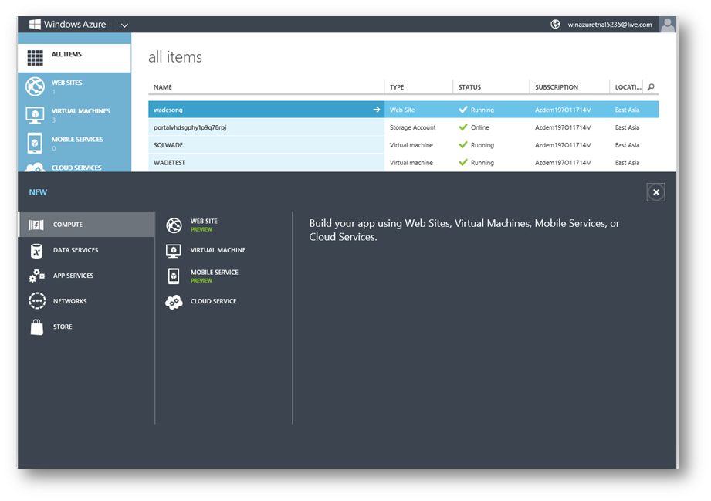Sort by the STATUS column header
Screen dimensions: 711x501
[469, 87]
